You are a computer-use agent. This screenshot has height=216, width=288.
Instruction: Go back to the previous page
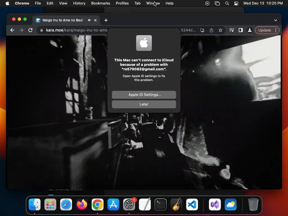tap(12, 30)
